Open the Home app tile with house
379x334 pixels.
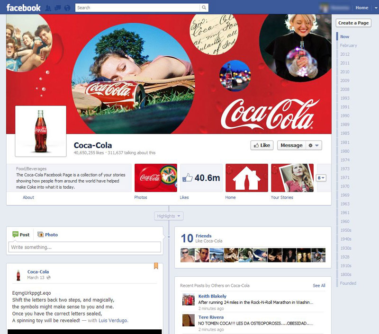pyautogui.click(x=246, y=178)
